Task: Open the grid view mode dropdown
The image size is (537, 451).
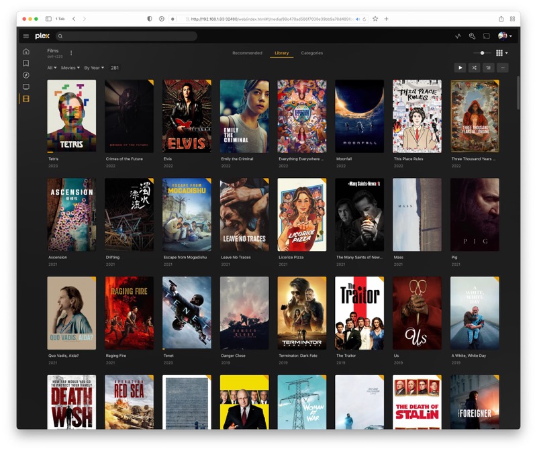Action: 501,53
